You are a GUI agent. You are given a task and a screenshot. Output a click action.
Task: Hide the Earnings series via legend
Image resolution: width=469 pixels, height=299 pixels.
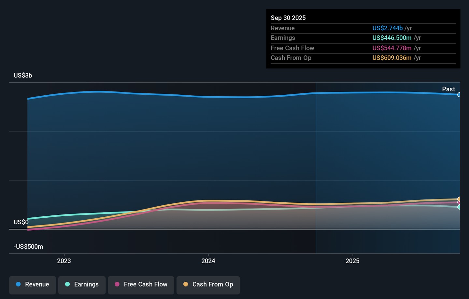82,284
